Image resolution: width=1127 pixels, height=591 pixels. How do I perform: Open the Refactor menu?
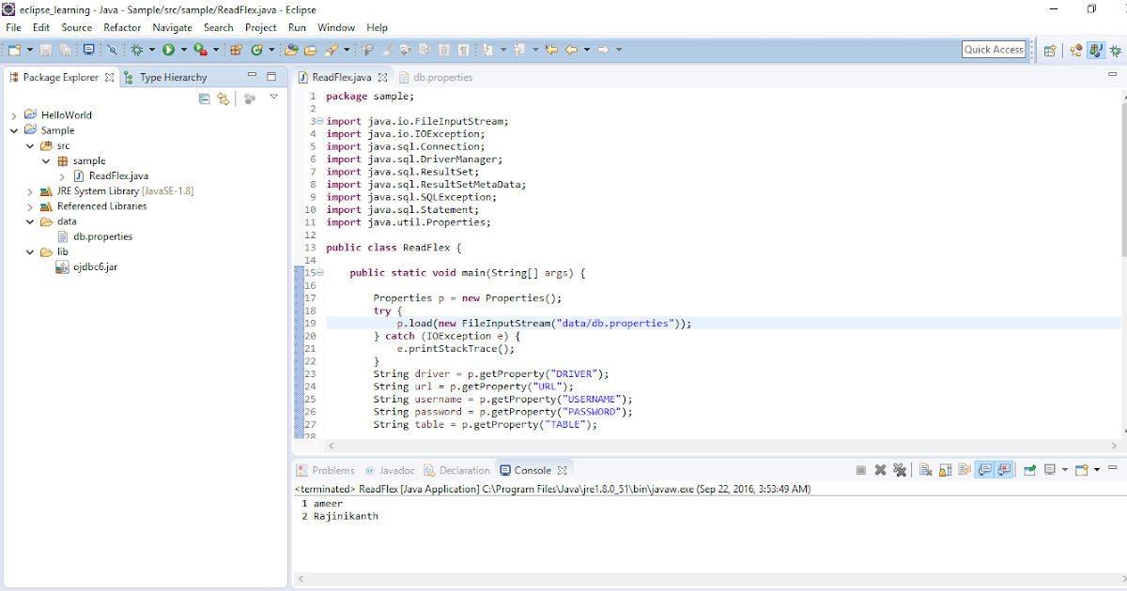click(121, 27)
